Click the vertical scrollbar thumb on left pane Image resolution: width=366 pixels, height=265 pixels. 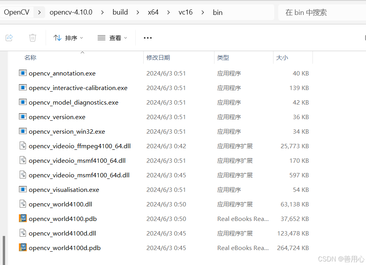click(4, 250)
